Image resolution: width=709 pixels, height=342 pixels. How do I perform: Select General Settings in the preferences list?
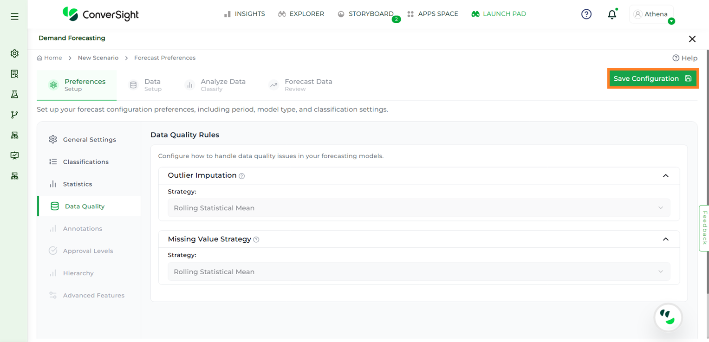pos(89,140)
